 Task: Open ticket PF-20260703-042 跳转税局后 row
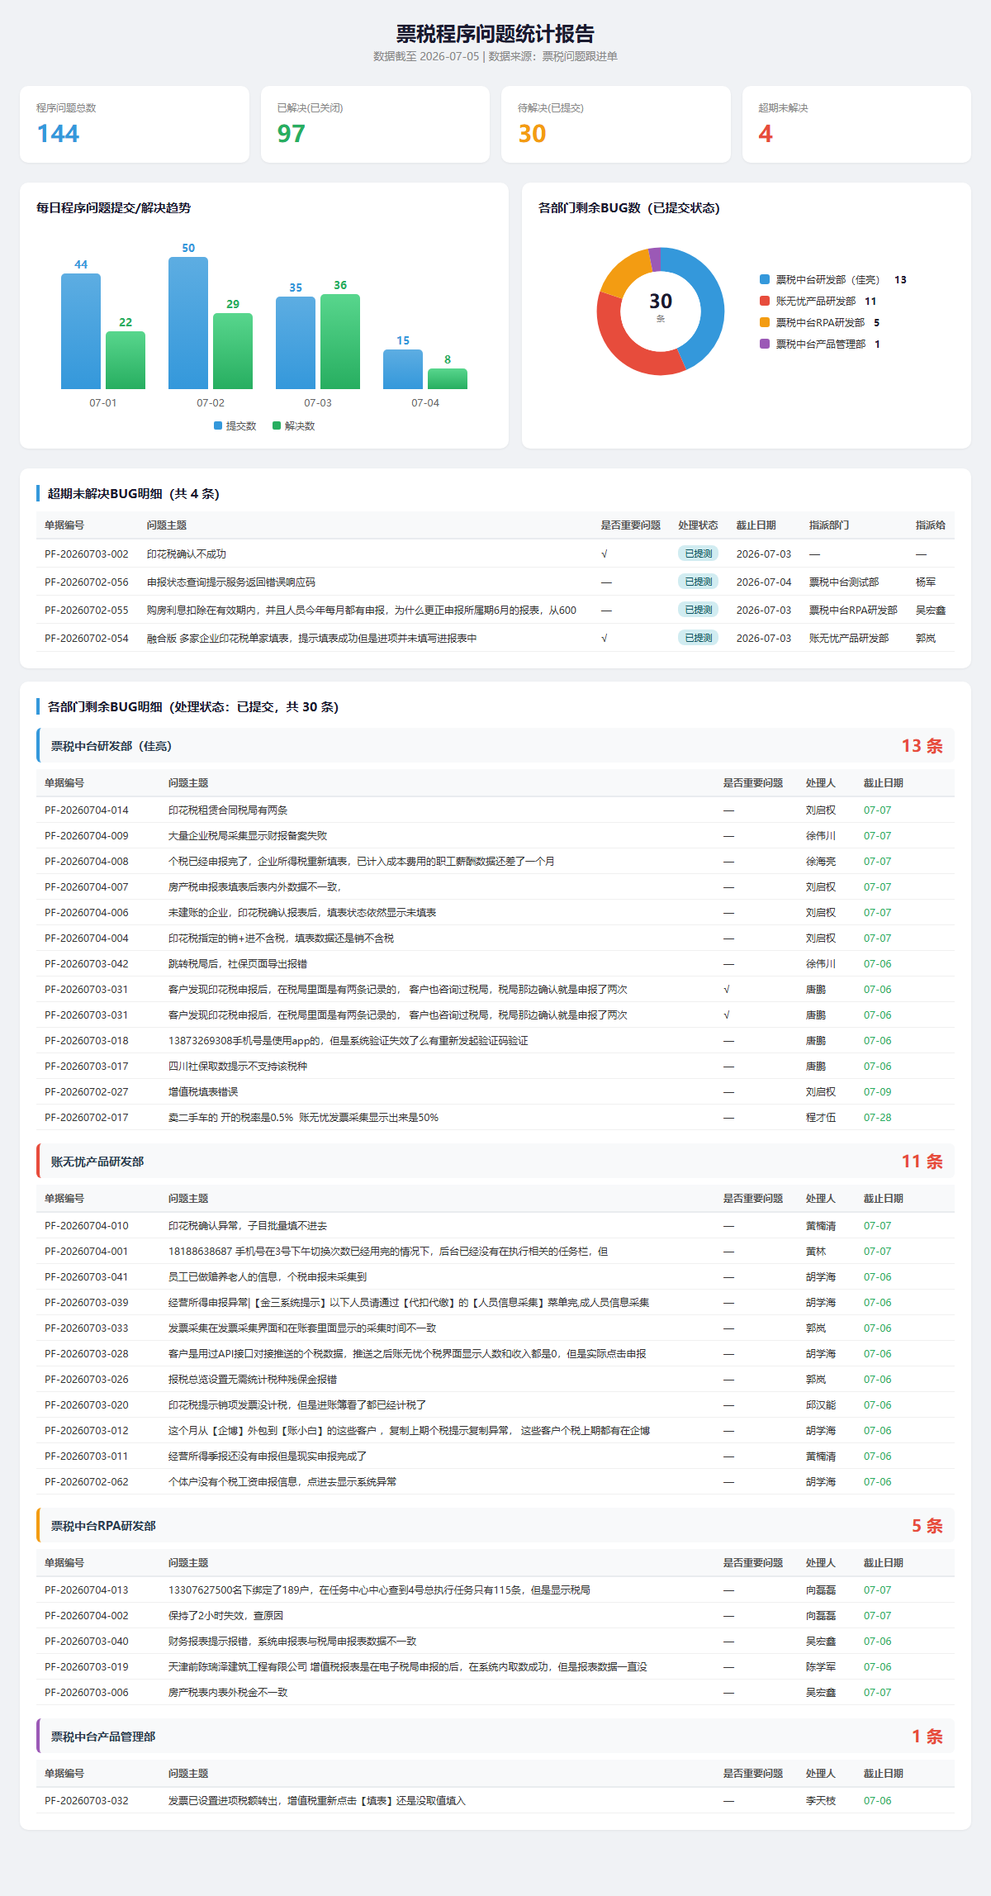tap(495, 963)
